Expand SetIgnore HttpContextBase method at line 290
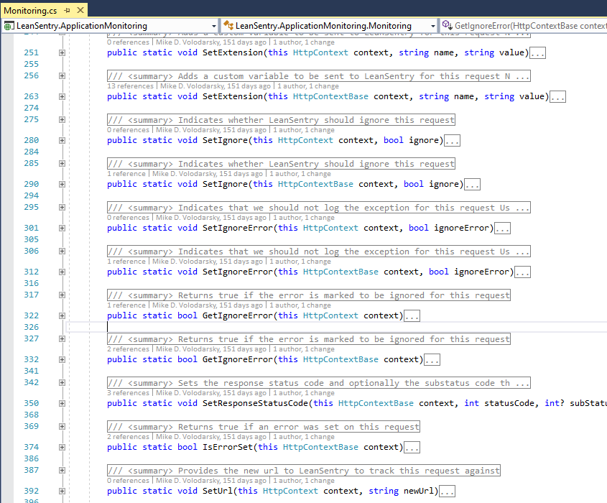The image size is (607, 503). tap(62, 184)
